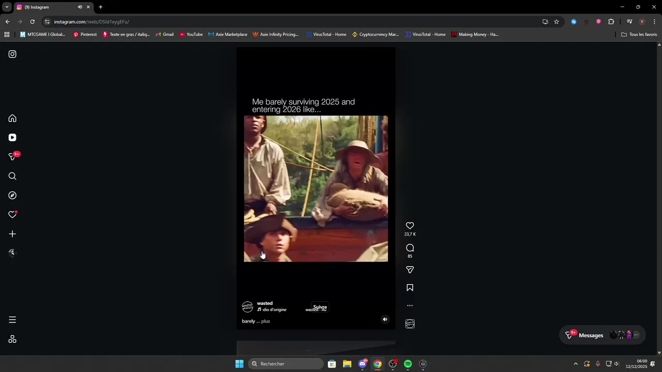Mute the Instagram browser tab
This screenshot has width=662, height=372.
pos(80,7)
